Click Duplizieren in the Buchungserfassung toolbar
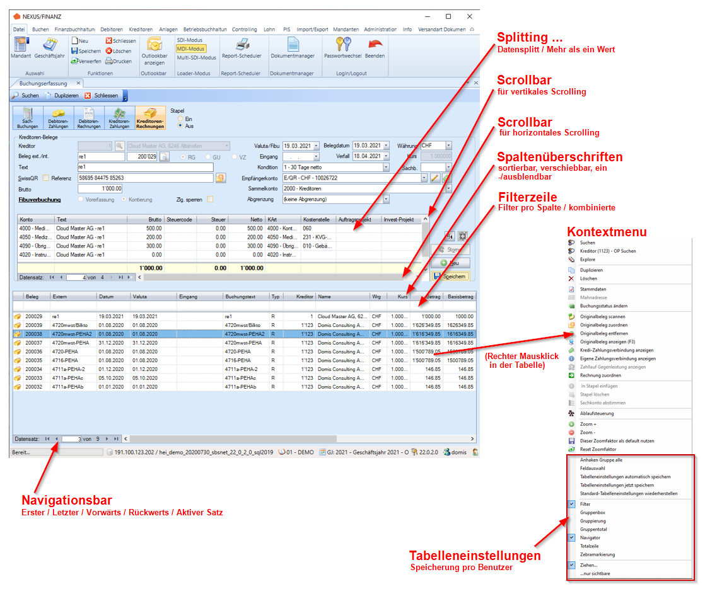Screen dimensions: 705x589 click(62, 96)
